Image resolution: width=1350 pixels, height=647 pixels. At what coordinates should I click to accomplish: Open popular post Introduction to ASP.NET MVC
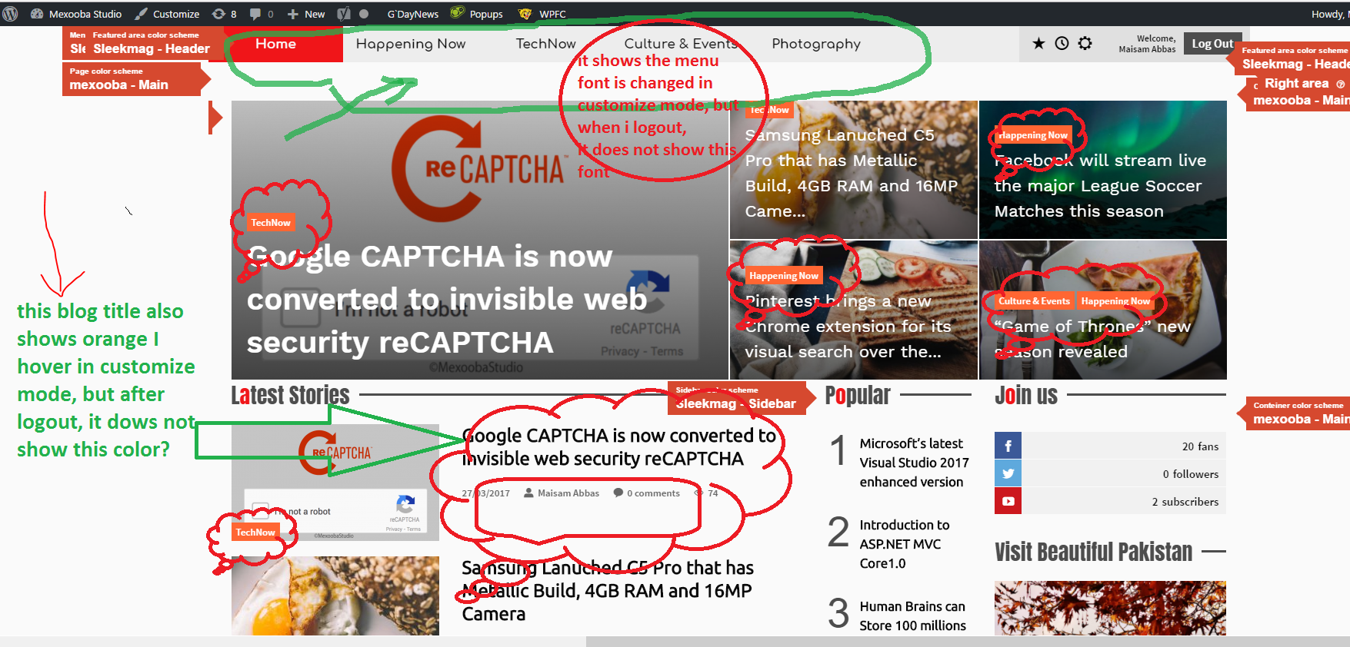pyautogui.click(x=904, y=544)
